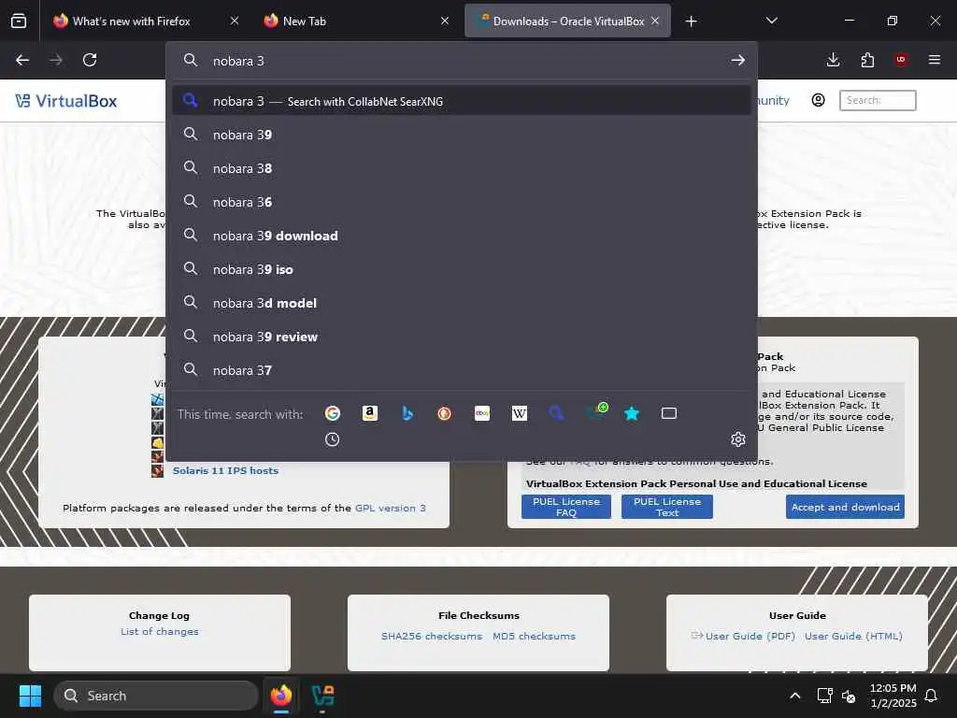Click in the address bar text 'nobara 3'
Viewport: 957px width, 718px height.
238,61
